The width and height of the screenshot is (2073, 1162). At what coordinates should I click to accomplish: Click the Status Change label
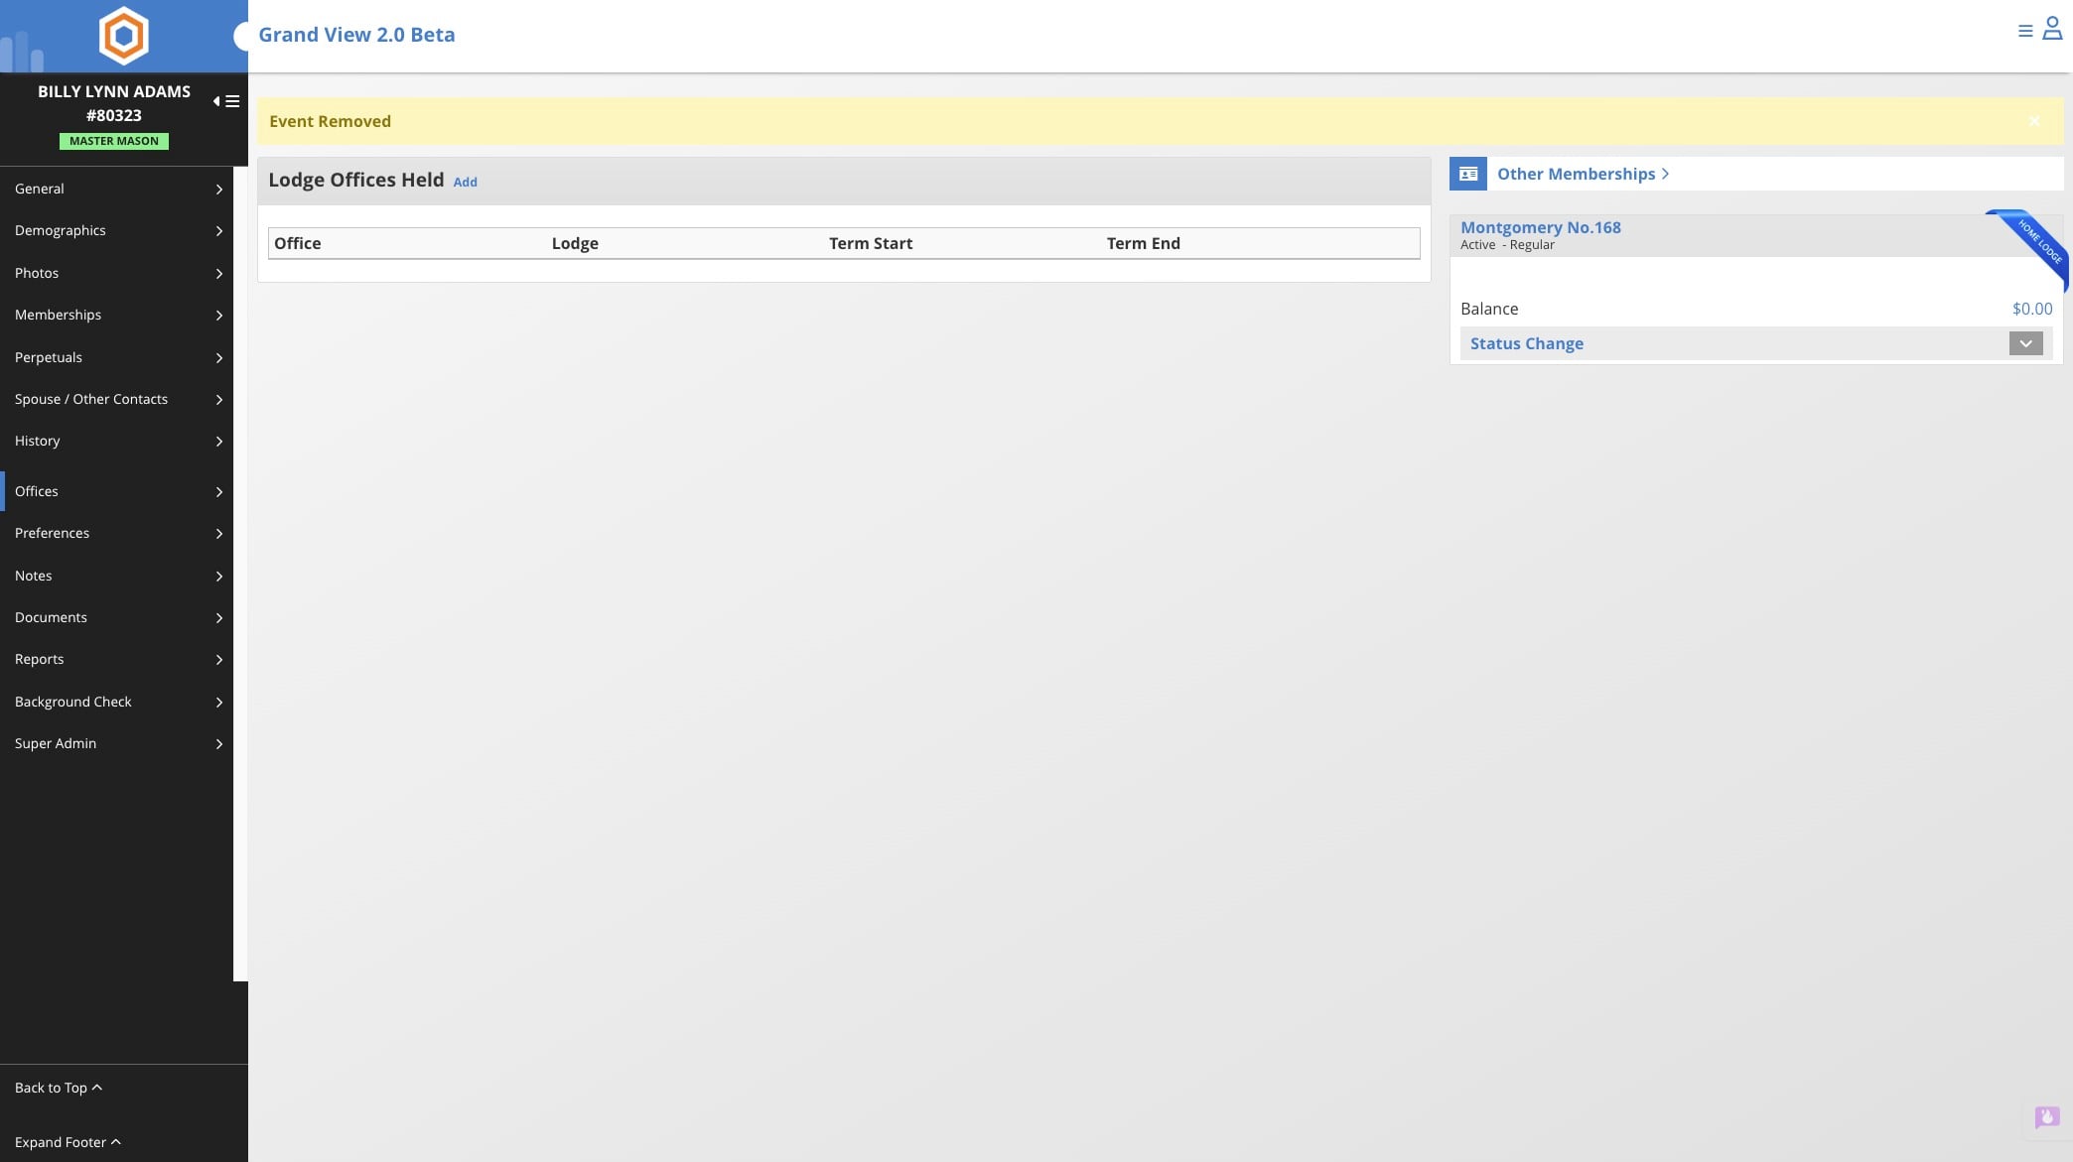click(1526, 343)
